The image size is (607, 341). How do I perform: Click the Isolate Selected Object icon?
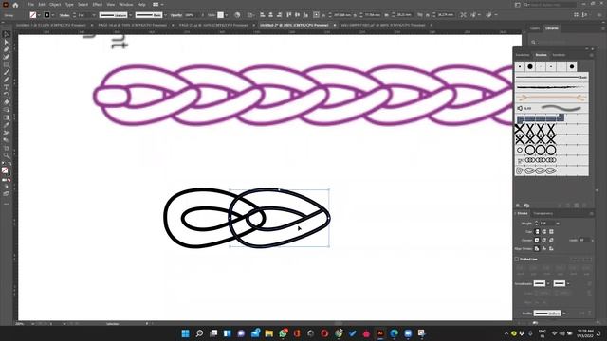[x=464, y=15]
